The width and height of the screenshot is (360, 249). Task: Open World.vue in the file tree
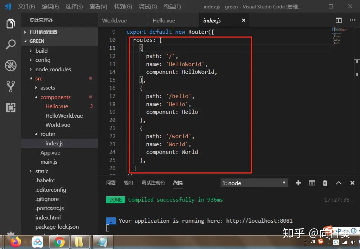[58, 125]
